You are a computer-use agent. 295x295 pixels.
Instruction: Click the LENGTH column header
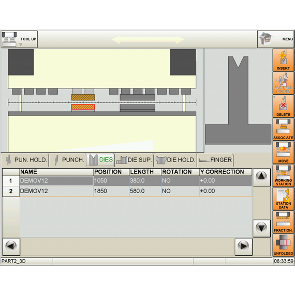[145, 172]
